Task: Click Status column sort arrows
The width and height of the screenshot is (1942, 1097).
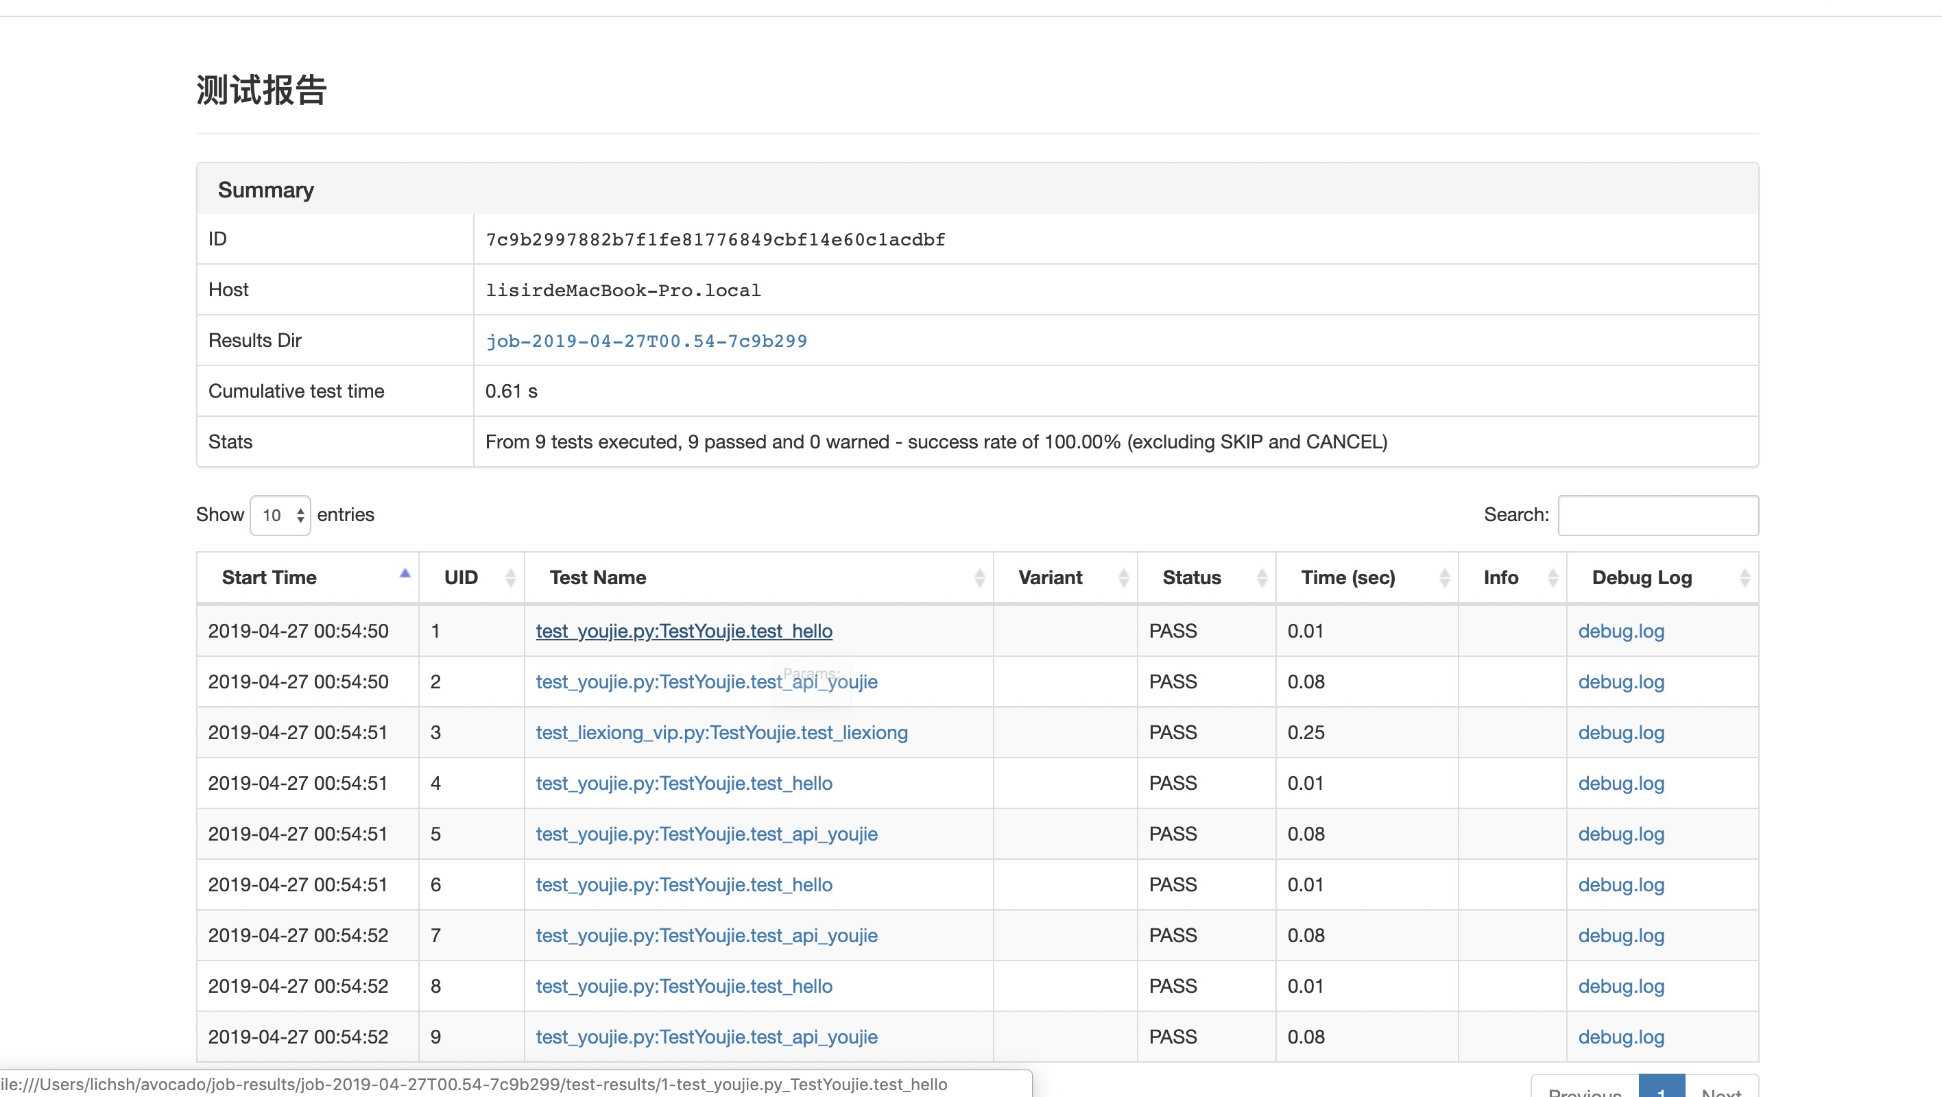Action: tap(1262, 578)
